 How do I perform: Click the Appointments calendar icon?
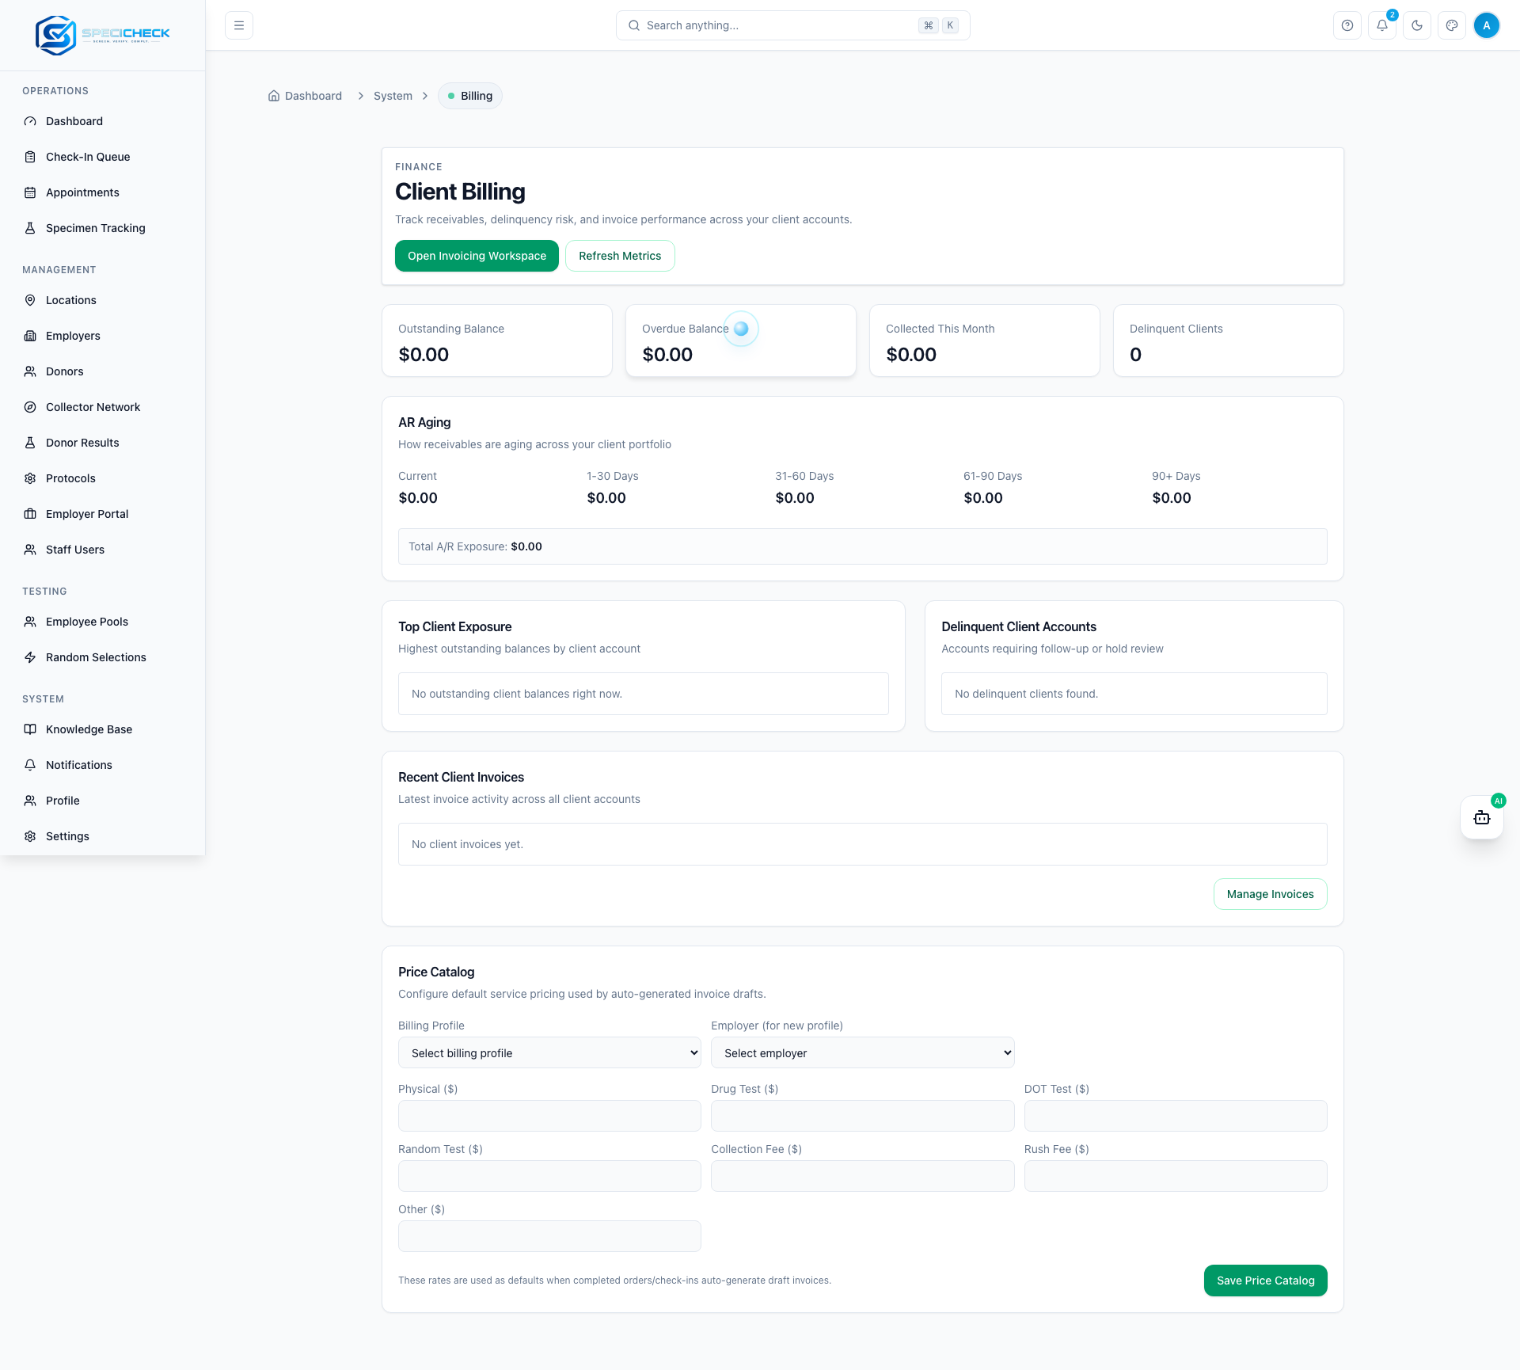click(30, 192)
